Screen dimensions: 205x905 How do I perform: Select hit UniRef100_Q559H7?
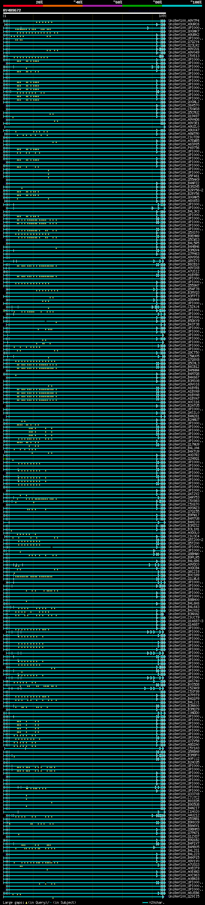(x=184, y=286)
